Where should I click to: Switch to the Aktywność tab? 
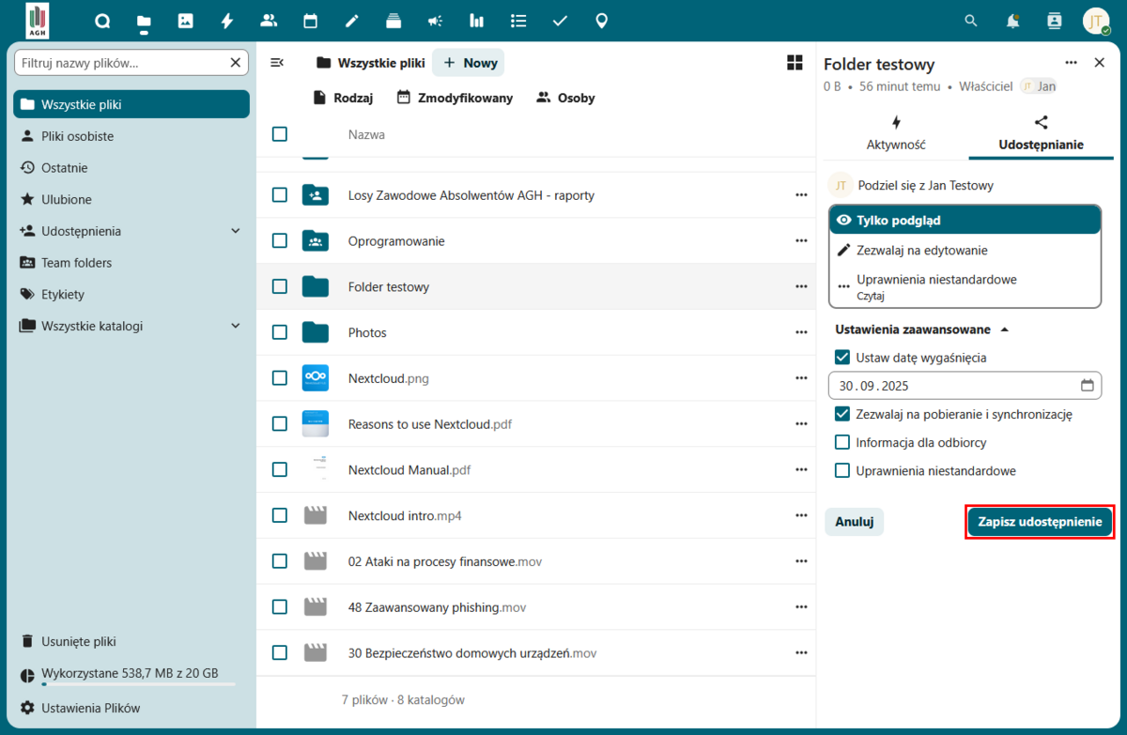coord(896,134)
